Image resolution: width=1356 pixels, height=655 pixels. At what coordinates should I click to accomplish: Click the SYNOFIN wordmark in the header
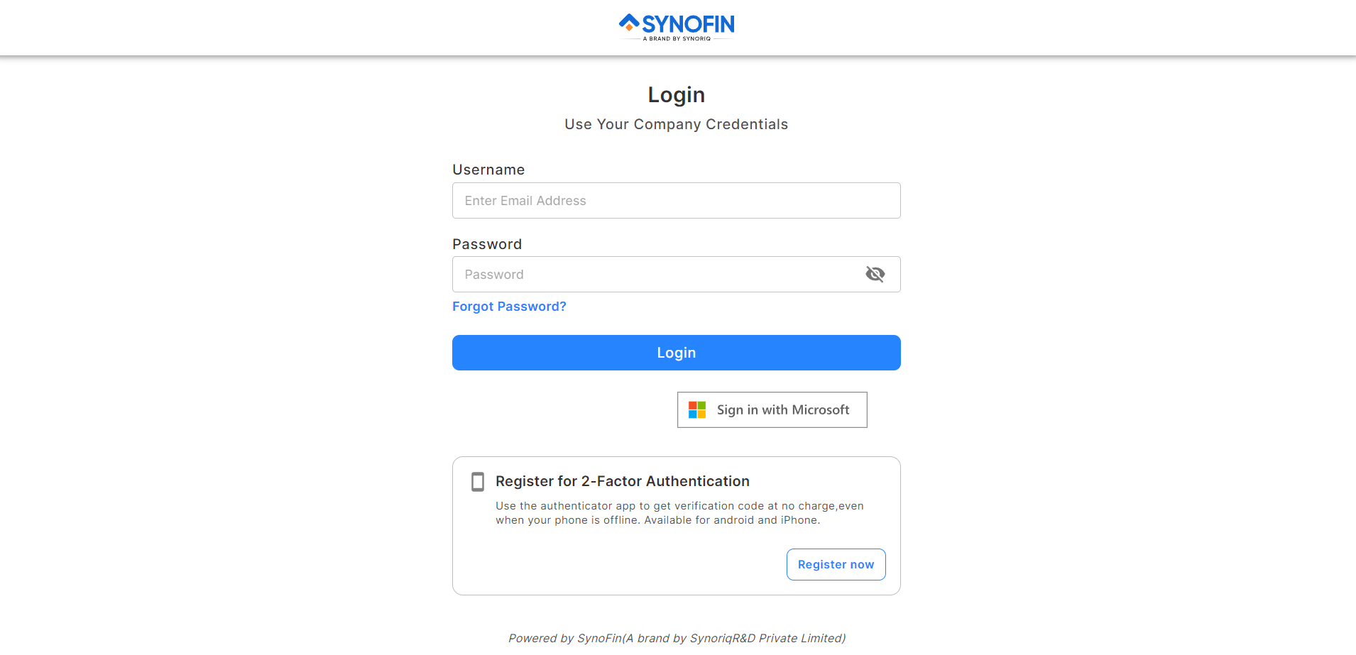pos(688,24)
